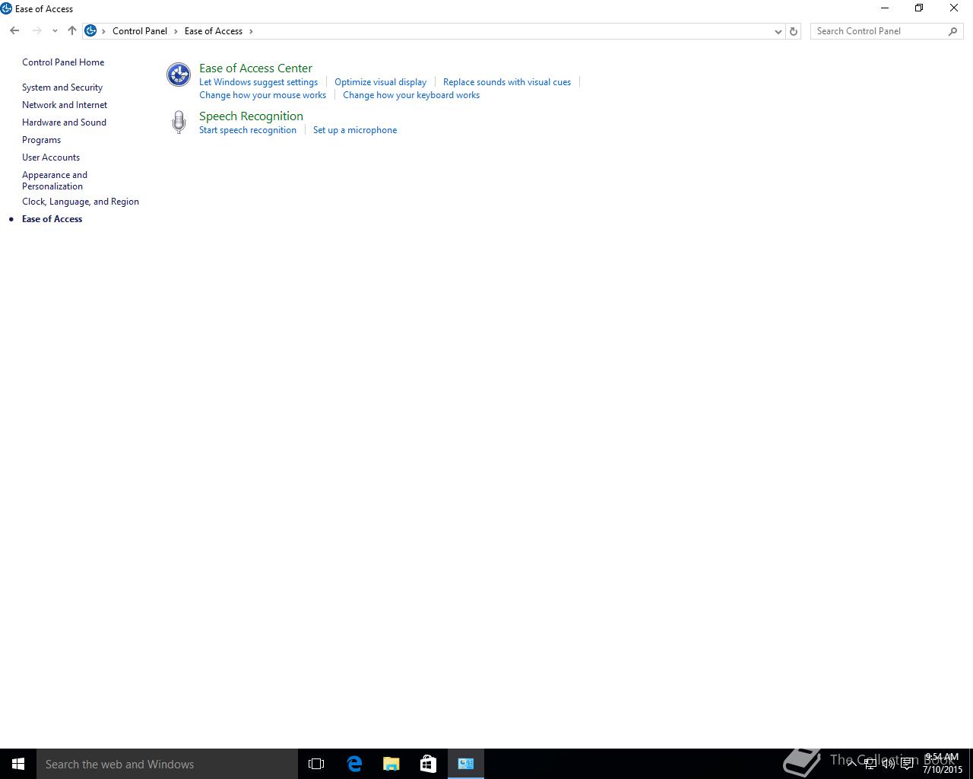Select Hardware and Sound in the sidebar
The width and height of the screenshot is (973, 779).
tap(64, 122)
